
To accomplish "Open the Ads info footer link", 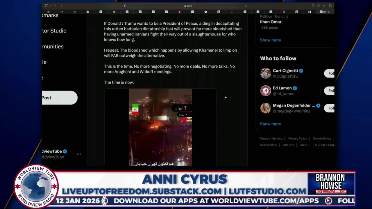I will pos(288,145).
